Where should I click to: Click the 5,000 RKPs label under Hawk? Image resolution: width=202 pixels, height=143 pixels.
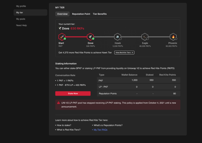118,46
